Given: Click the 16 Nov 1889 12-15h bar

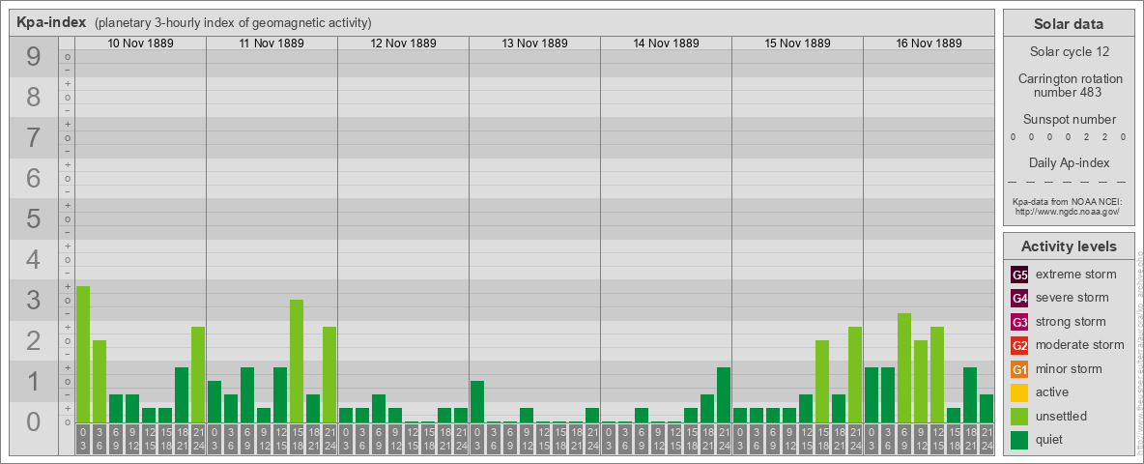Looking at the screenshot, I should pos(937,374).
